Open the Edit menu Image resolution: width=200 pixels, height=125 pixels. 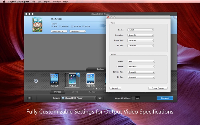tap(39, 1)
